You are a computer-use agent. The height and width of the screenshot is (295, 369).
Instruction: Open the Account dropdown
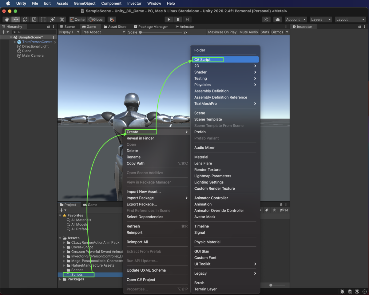pyautogui.click(x=296, y=19)
